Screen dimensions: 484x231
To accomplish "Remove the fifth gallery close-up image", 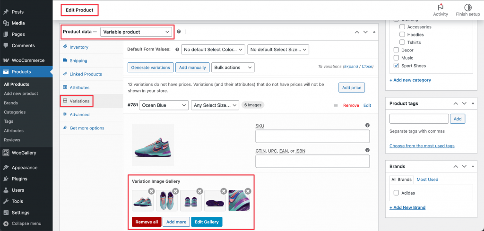I will 248,191.
